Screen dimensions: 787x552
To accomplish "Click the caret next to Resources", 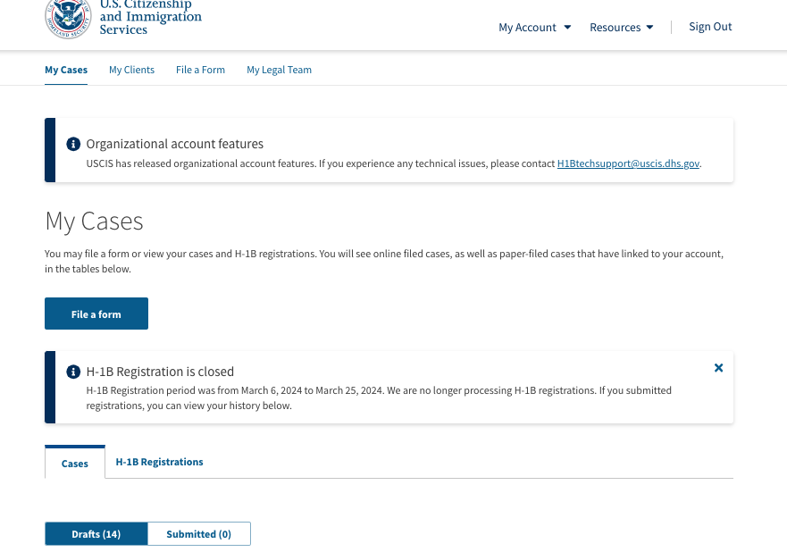I will pos(649,27).
